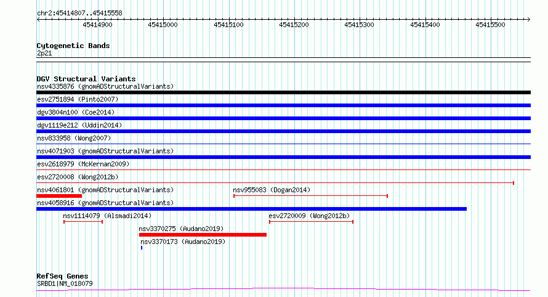Click the Cytogenetic Bands track heading

click(x=73, y=46)
